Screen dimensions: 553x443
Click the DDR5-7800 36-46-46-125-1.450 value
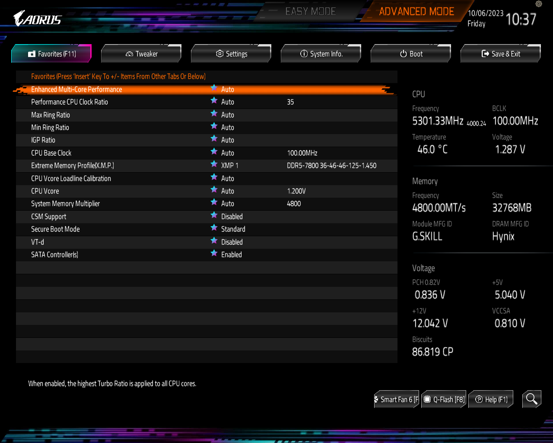[332, 166]
